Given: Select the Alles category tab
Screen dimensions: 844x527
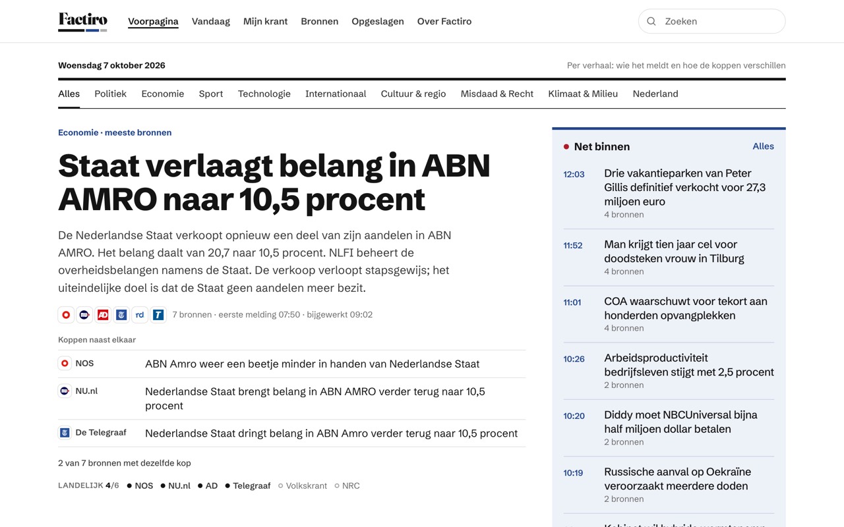Looking at the screenshot, I should click(69, 94).
